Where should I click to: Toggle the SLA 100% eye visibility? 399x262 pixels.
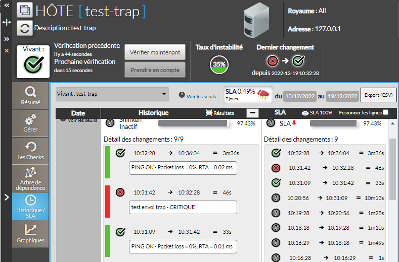point(305,113)
